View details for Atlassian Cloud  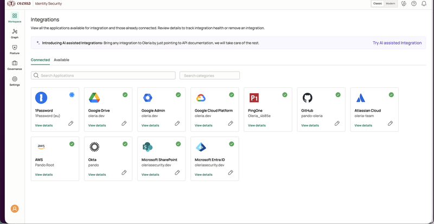coord(363,125)
